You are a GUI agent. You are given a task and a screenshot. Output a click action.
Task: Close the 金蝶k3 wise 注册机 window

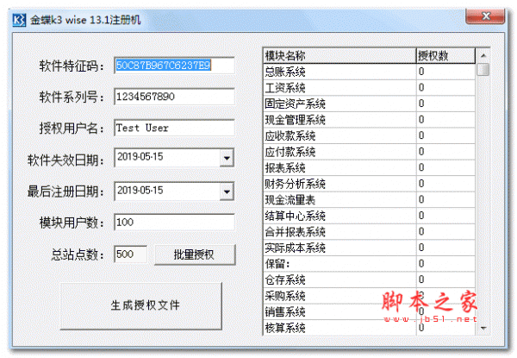pyautogui.click(x=485, y=16)
